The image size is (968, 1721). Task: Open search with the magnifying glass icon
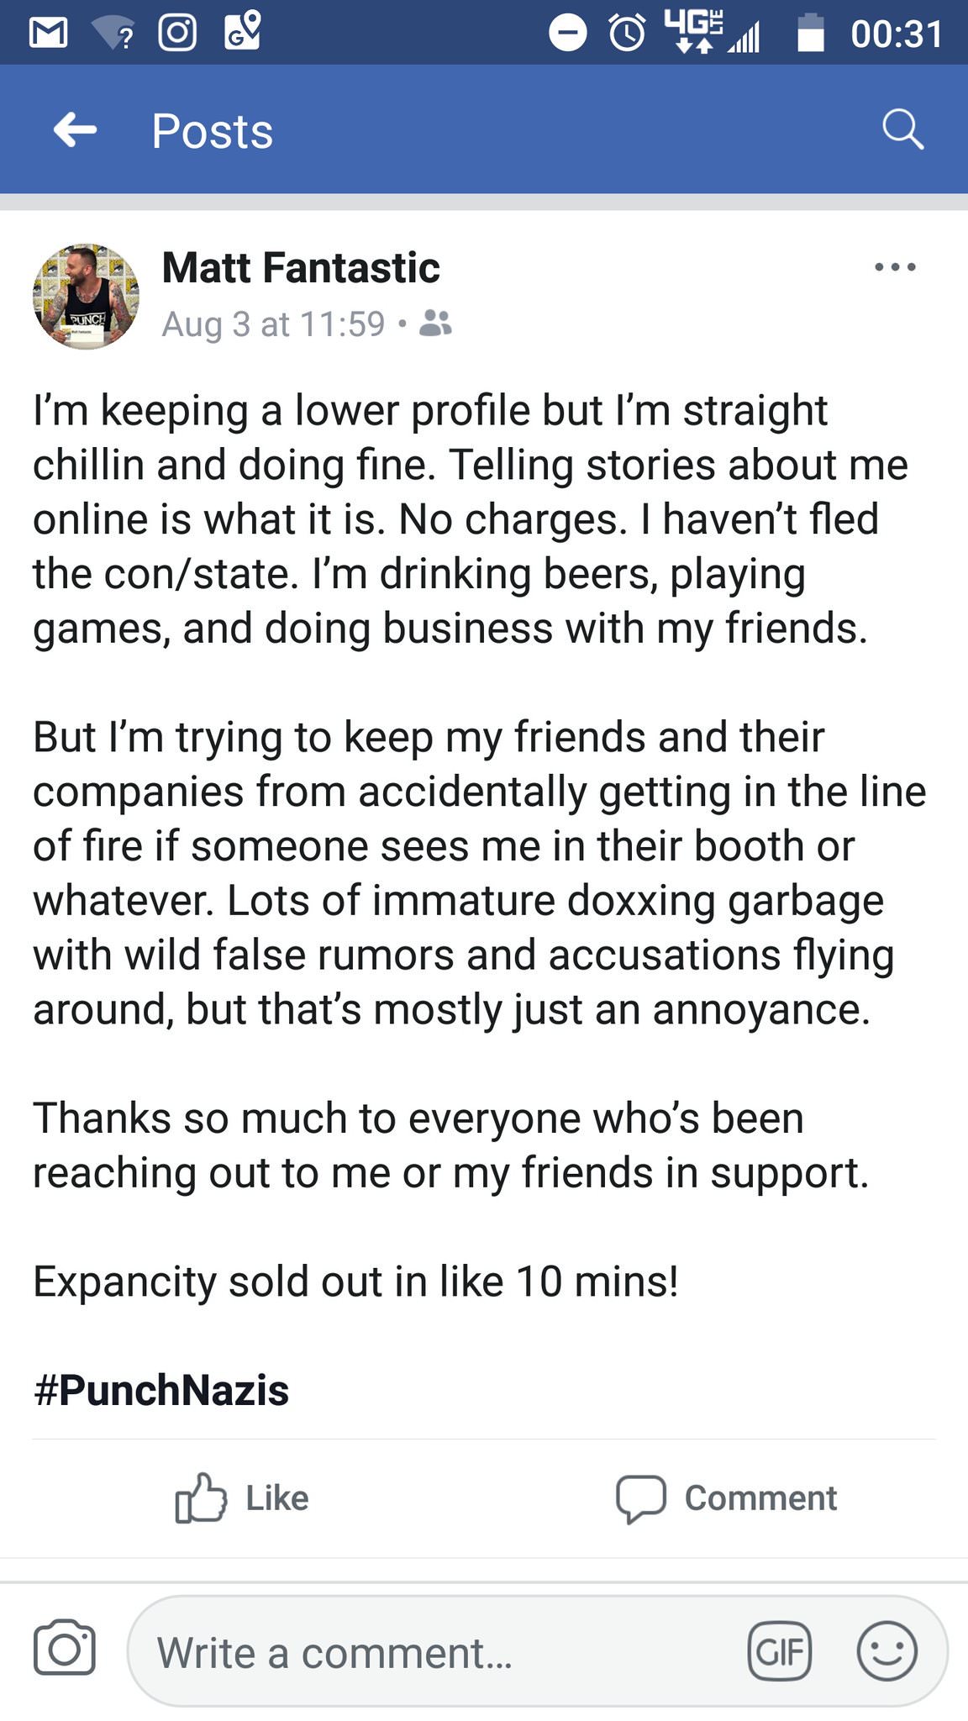(903, 130)
